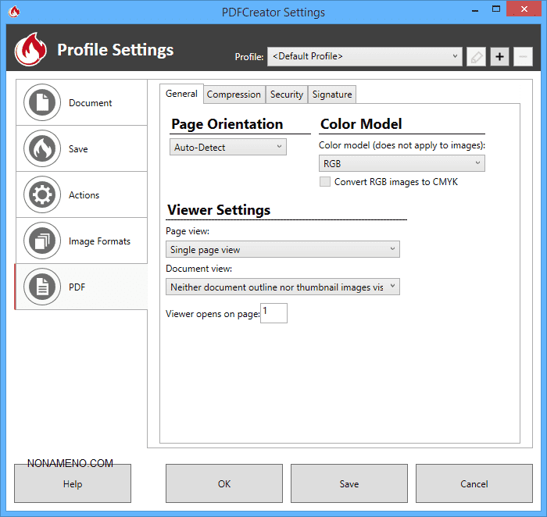Delete profile using the minus icon
547x517 pixels.
pyautogui.click(x=524, y=56)
